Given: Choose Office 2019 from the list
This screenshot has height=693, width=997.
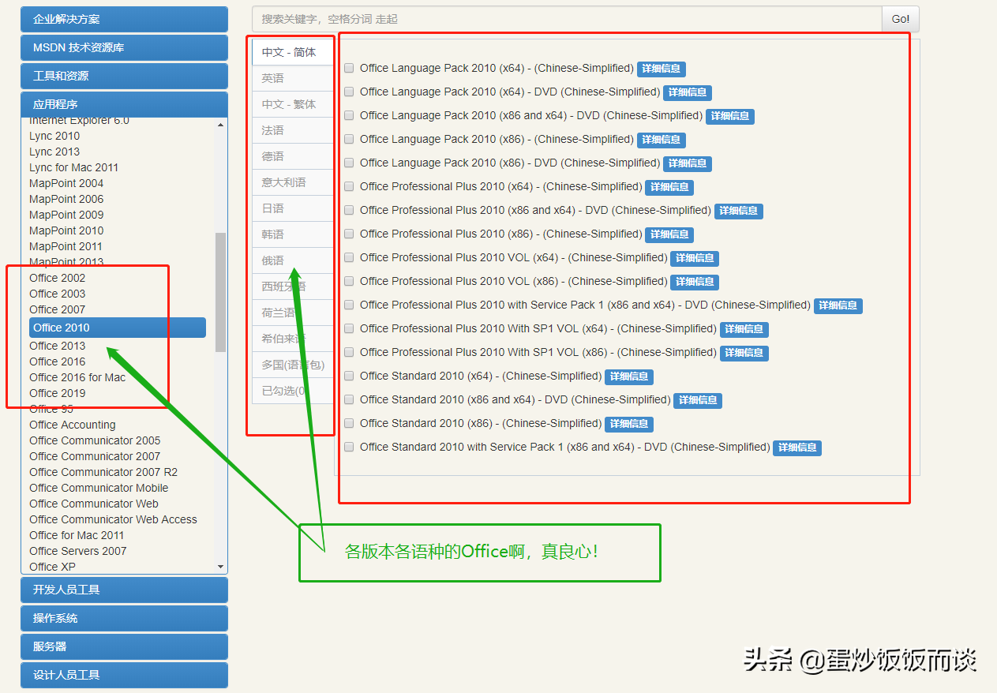Looking at the screenshot, I should (x=58, y=393).
